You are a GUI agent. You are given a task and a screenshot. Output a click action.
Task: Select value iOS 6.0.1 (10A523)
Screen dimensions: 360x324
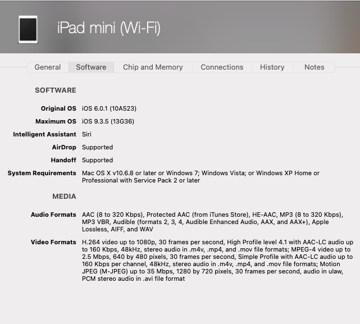[x=110, y=108]
